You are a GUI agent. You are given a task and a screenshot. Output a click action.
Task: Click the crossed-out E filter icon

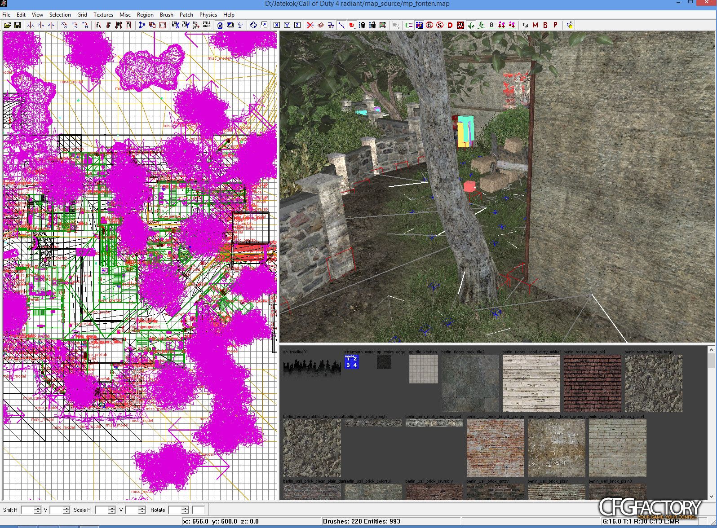(x=429, y=25)
